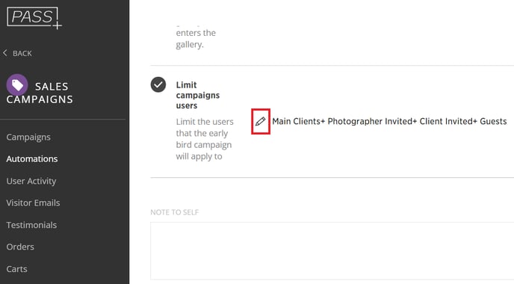
Task: Go BACK to the previous menu
Action: (22, 54)
